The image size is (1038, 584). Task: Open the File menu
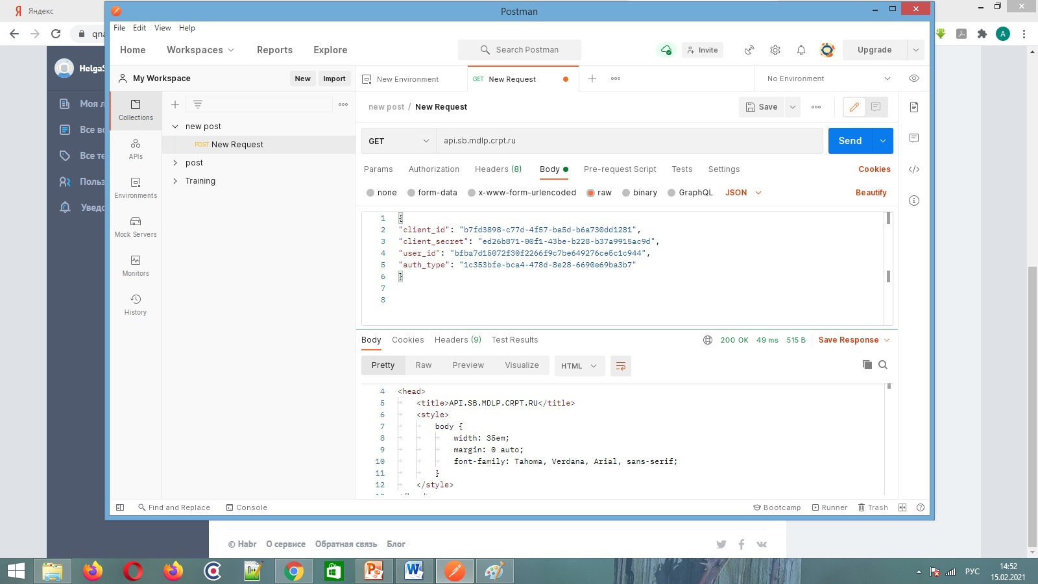click(119, 28)
